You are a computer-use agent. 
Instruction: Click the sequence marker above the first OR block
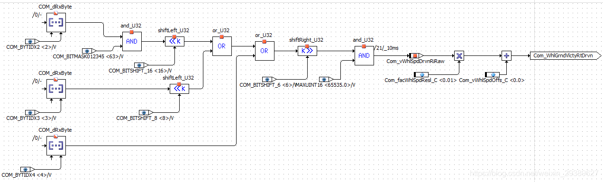click(x=221, y=36)
